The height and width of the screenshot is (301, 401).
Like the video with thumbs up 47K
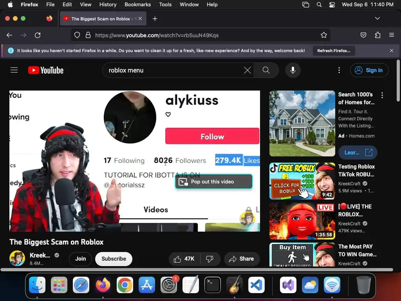[184, 259]
